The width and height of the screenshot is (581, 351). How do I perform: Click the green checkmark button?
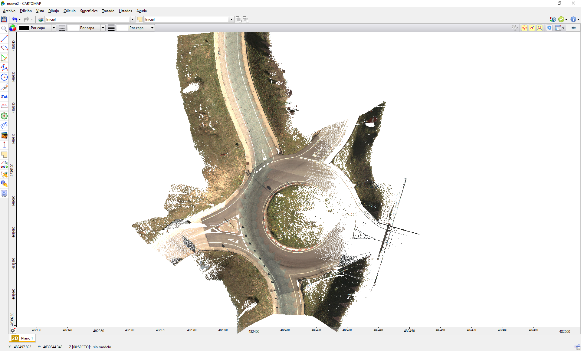[561, 19]
